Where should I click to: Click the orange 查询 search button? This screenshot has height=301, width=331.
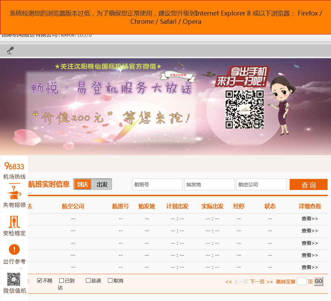[x=308, y=185]
